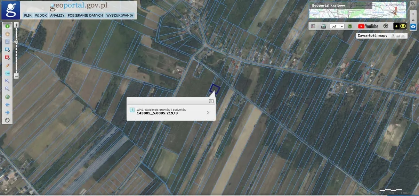Image resolution: width=419 pixels, height=196 pixels.
Task: Expand the Zawartość mapy panel
Action: click(398, 36)
